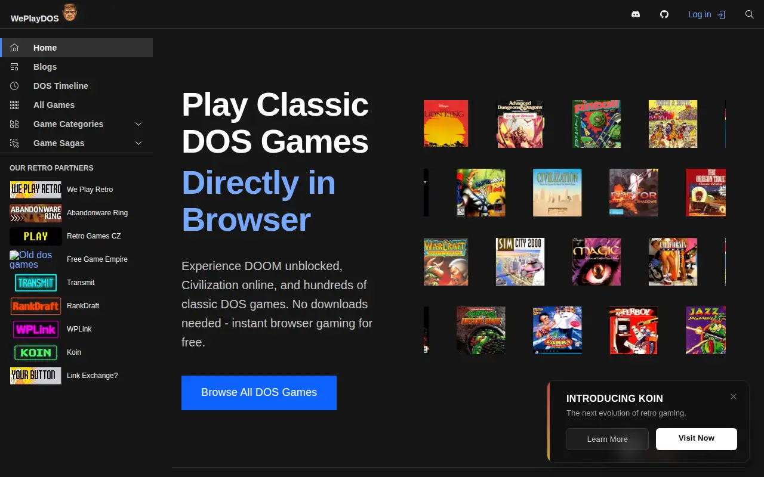Expand Game Categories chevron
The height and width of the screenshot is (477, 764).
138,124
